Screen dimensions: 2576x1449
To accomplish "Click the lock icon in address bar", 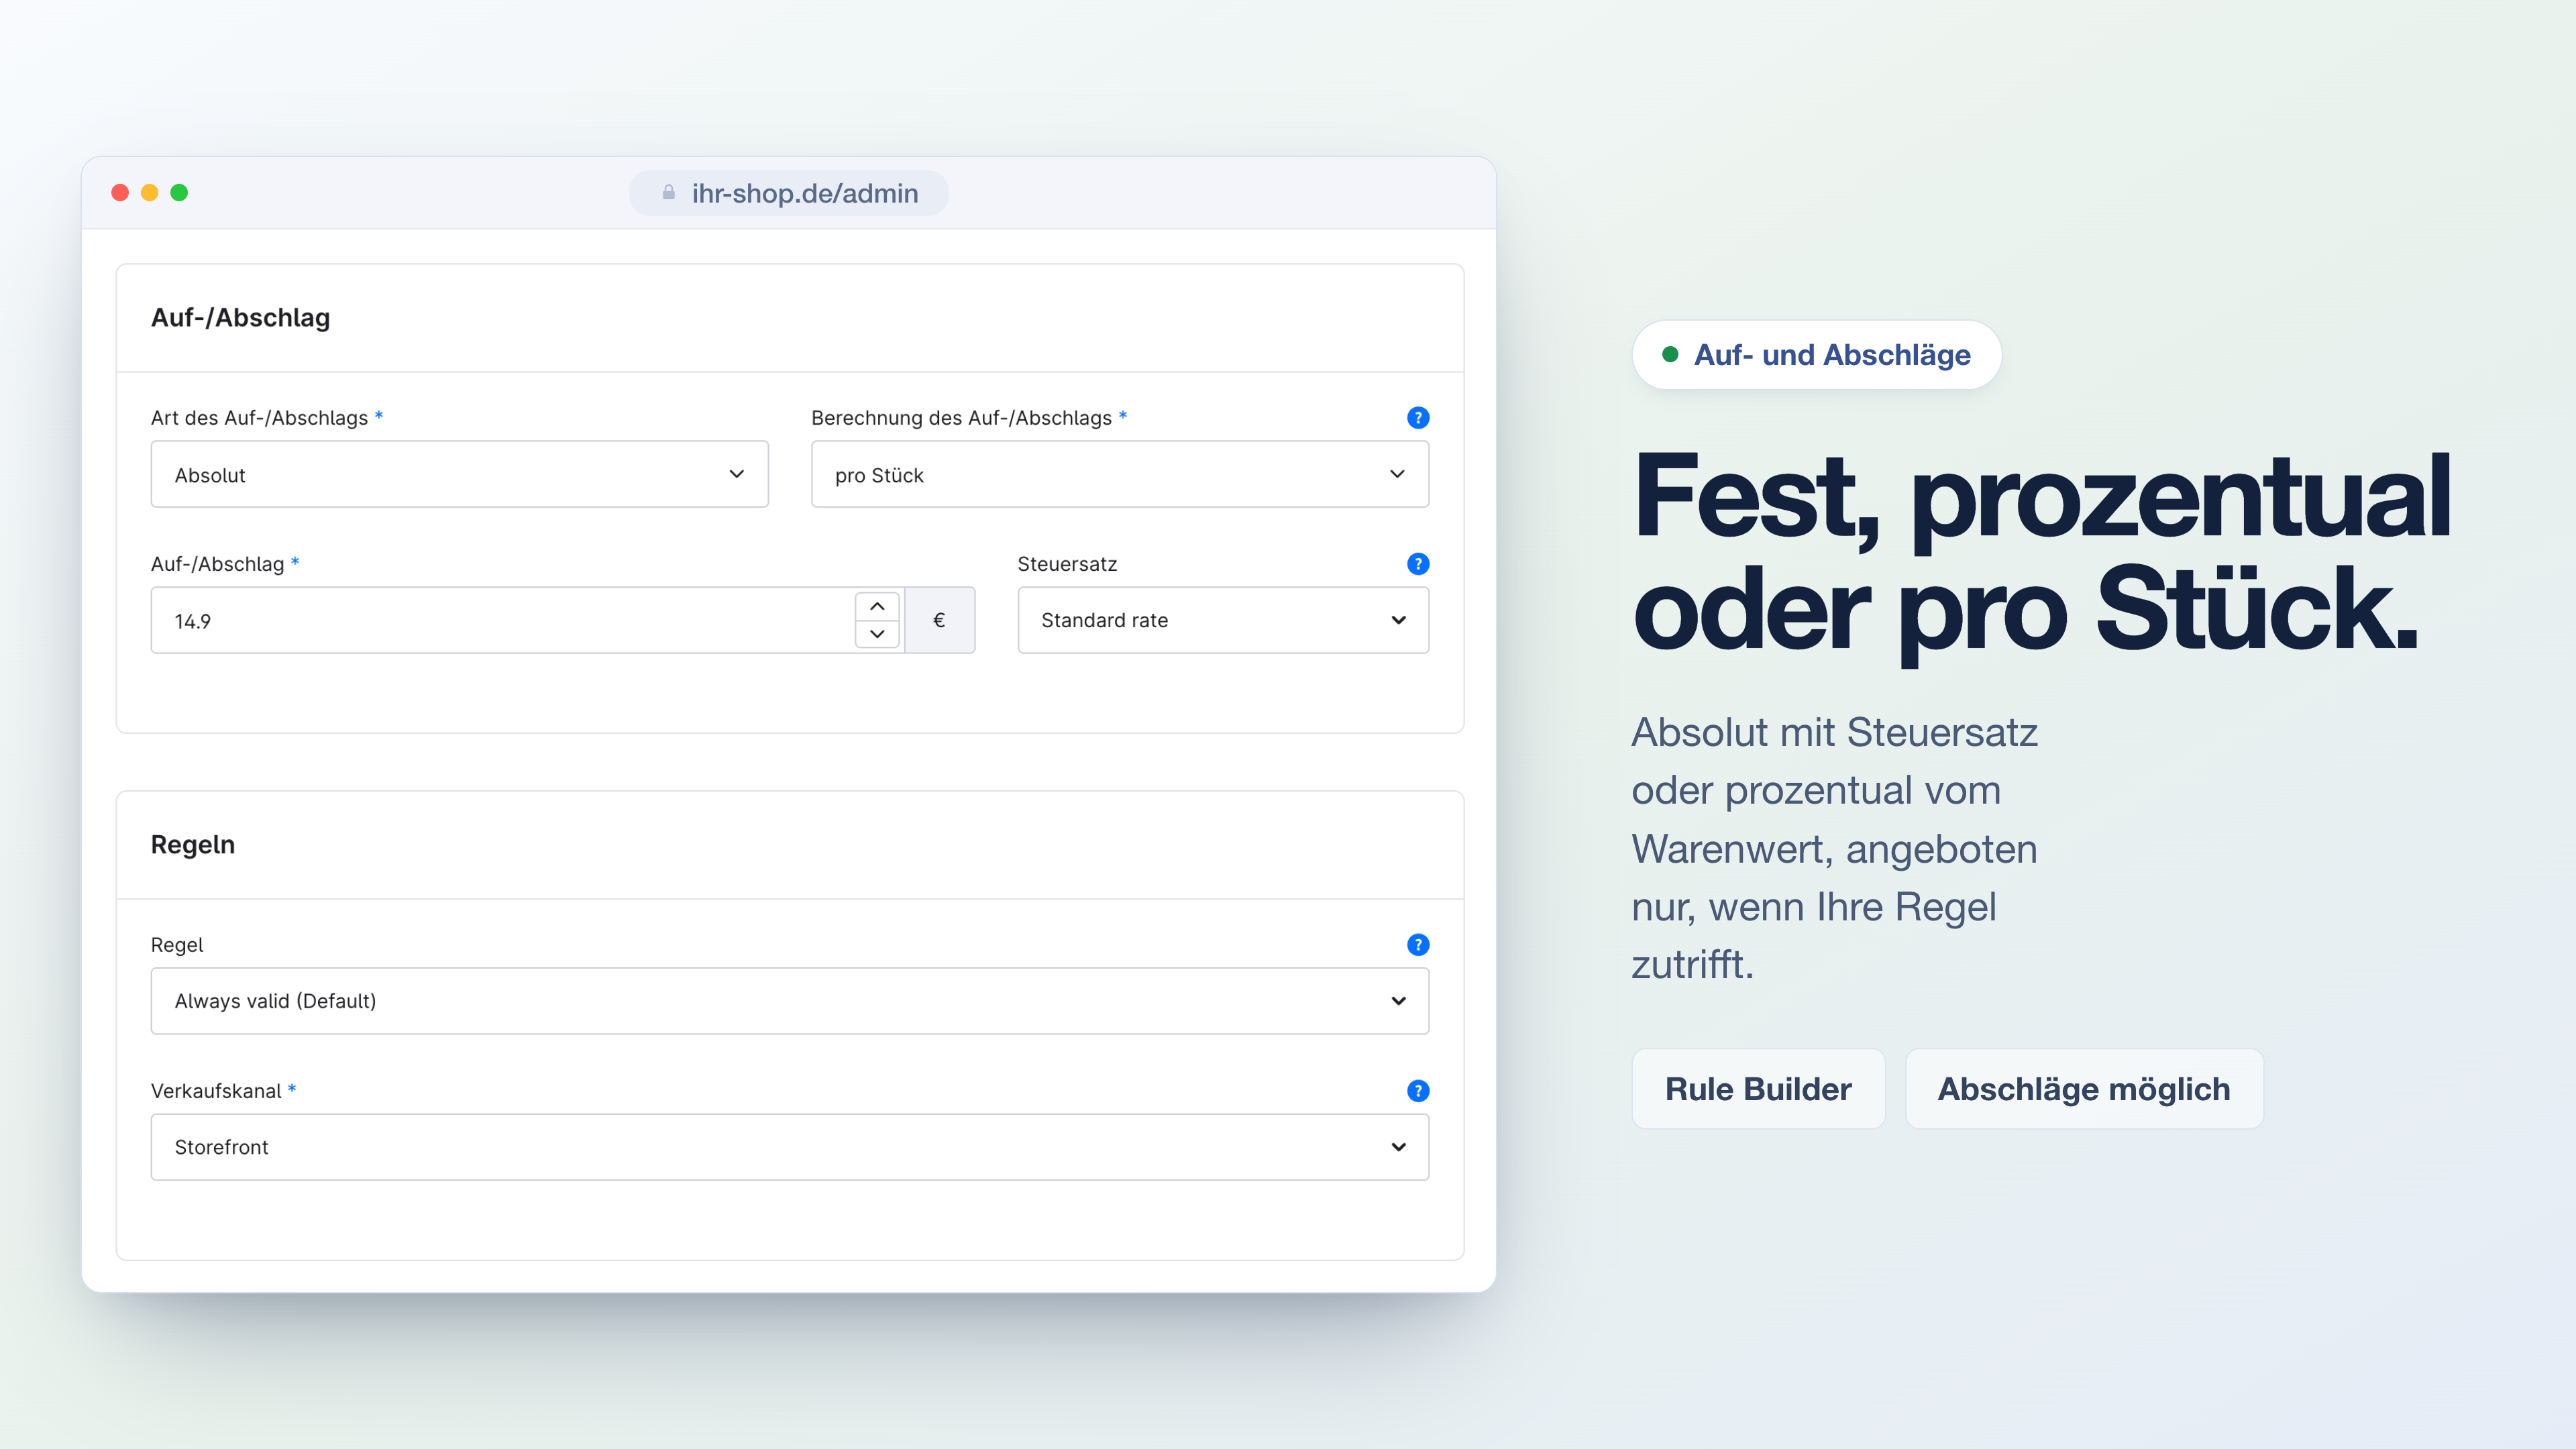I will [668, 192].
